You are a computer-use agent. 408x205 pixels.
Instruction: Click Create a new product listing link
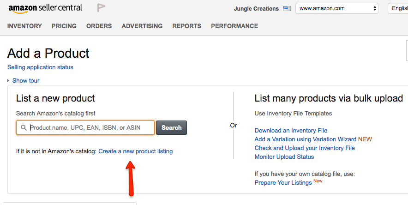click(136, 151)
